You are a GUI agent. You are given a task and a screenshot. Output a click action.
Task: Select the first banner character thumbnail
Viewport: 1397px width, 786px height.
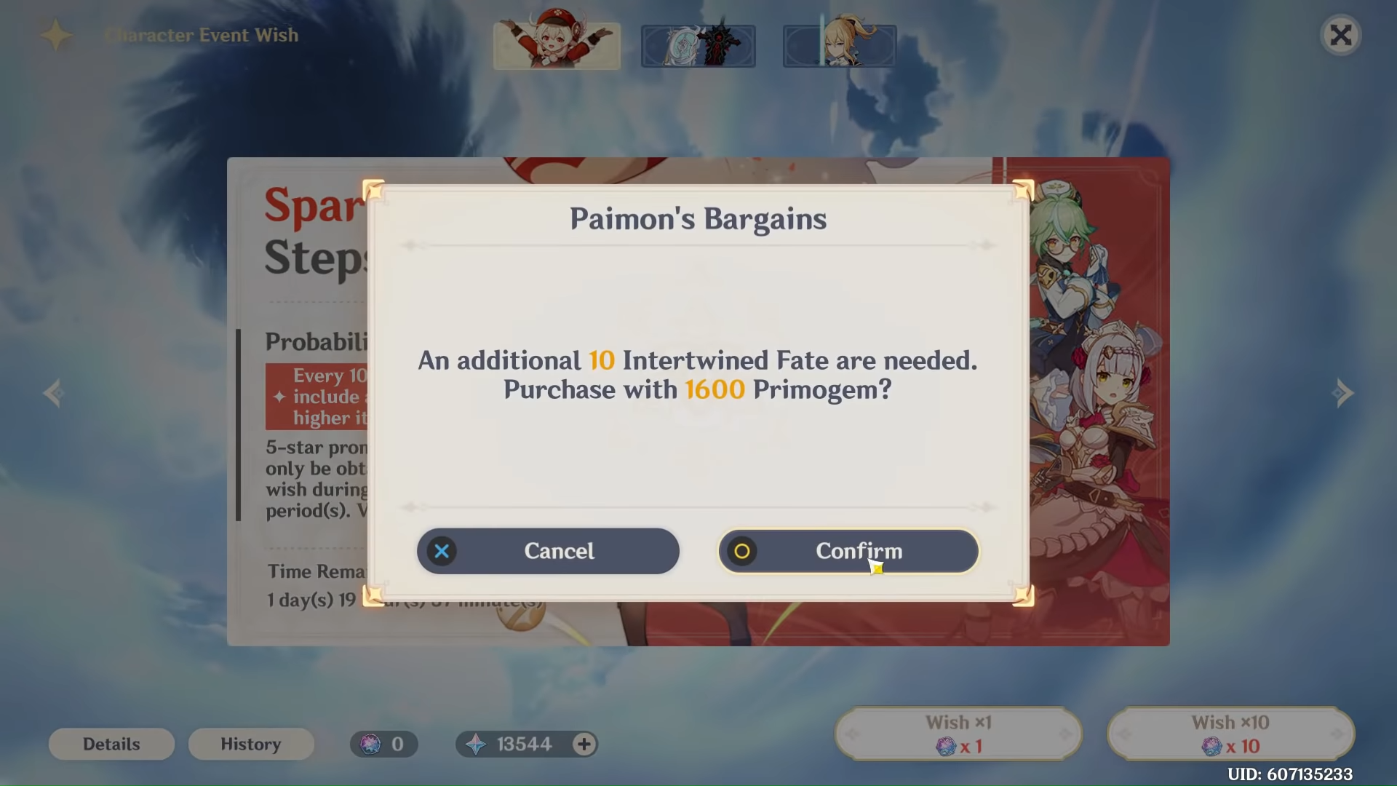point(557,43)
